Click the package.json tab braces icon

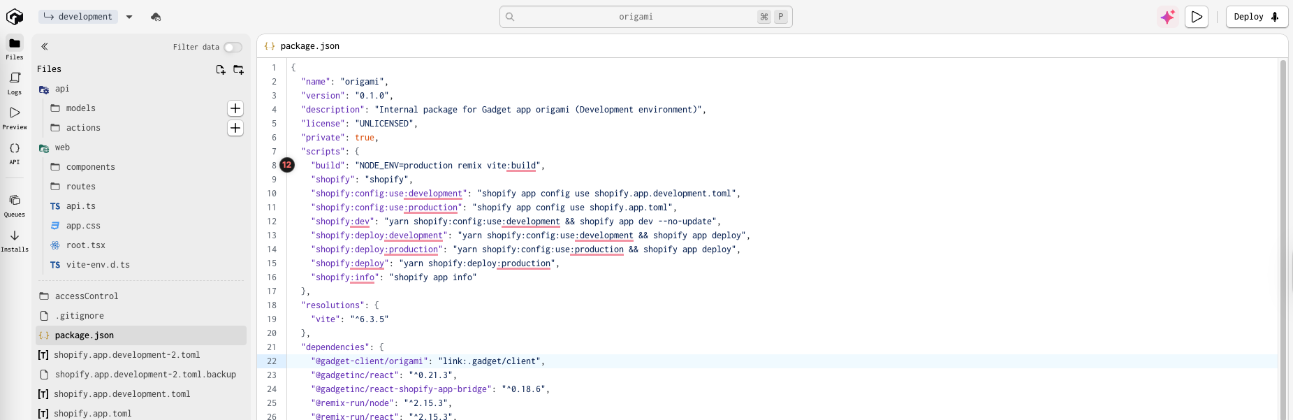click(x=270, y=46)
